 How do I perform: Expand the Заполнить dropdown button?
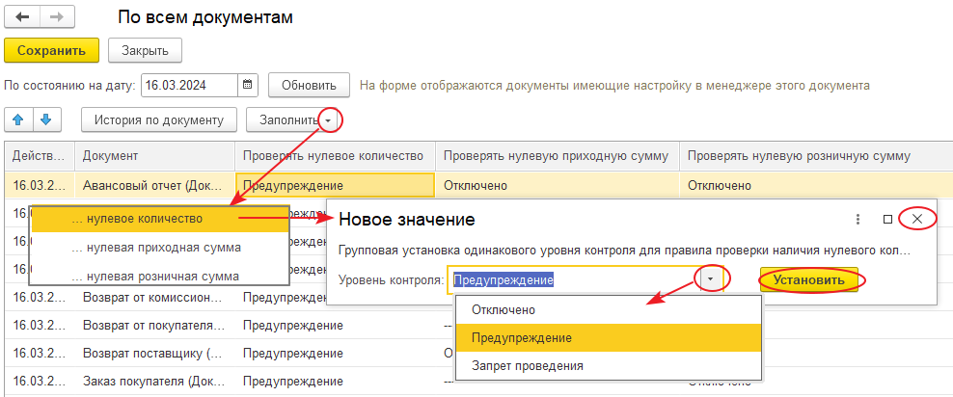(x=330, y=120)
